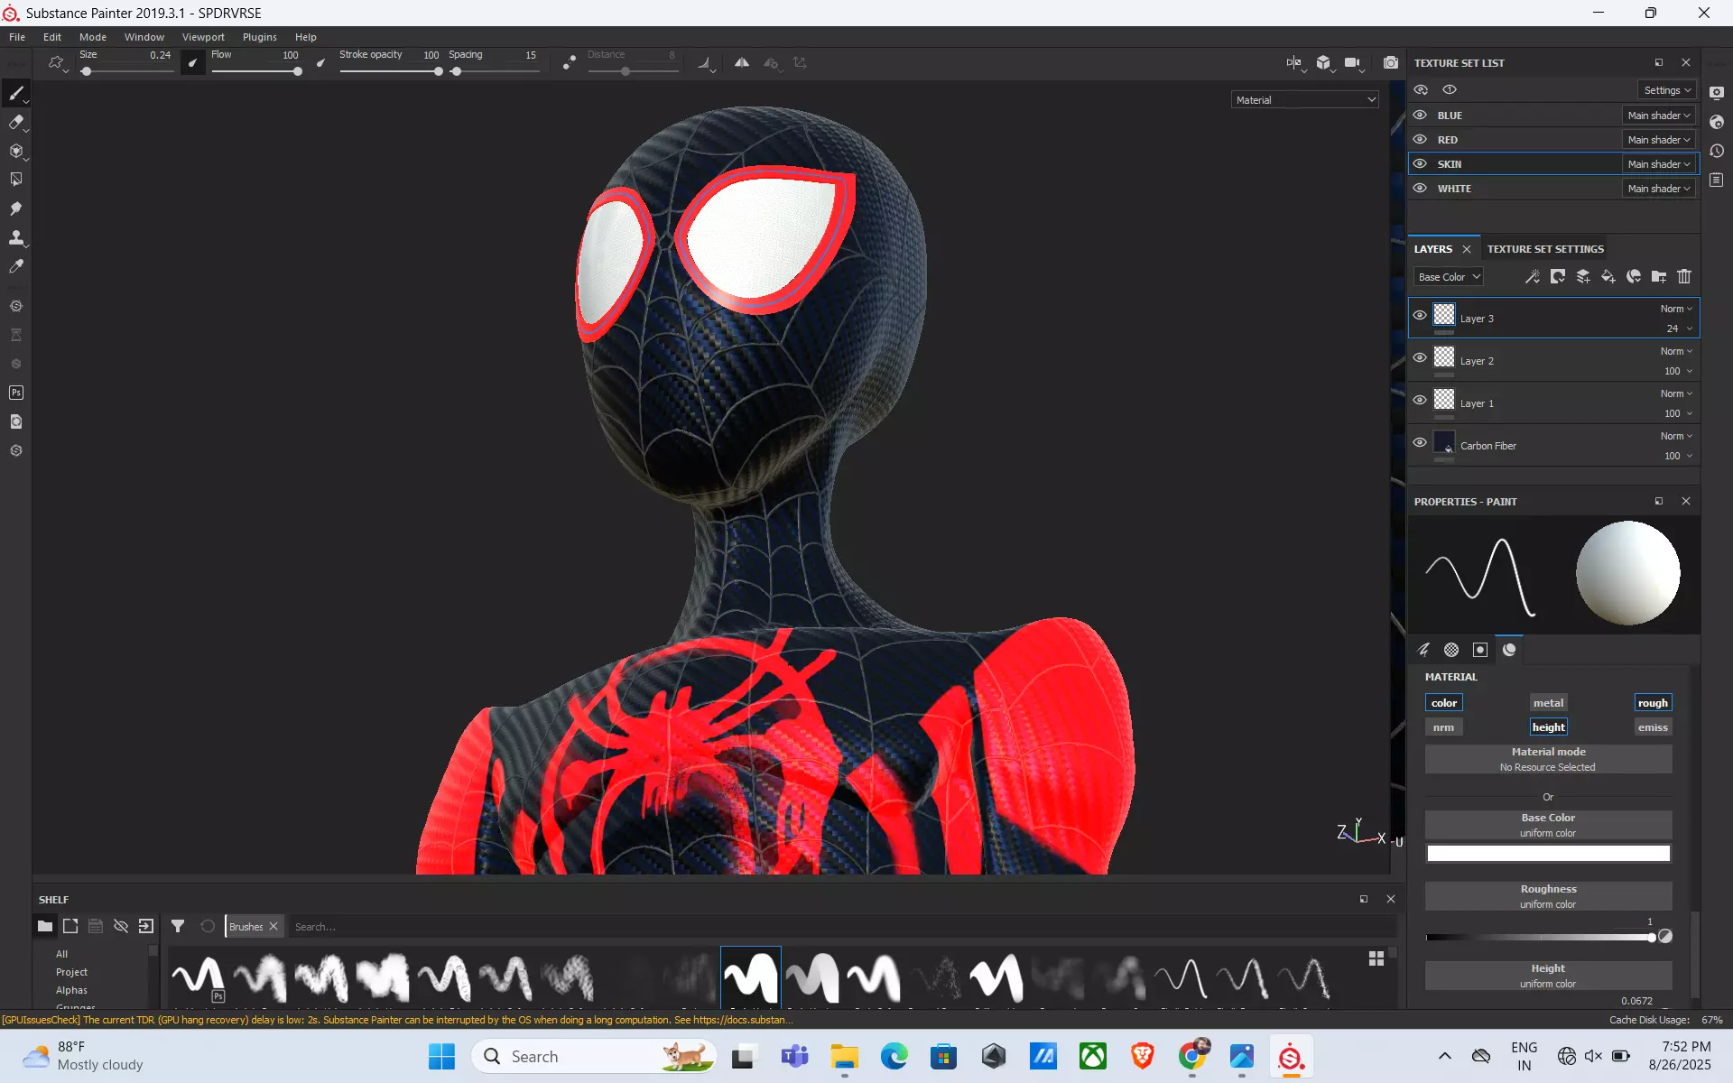
Task: Click the Photoshop export icon in left sidebar
Action: [16, 393]
